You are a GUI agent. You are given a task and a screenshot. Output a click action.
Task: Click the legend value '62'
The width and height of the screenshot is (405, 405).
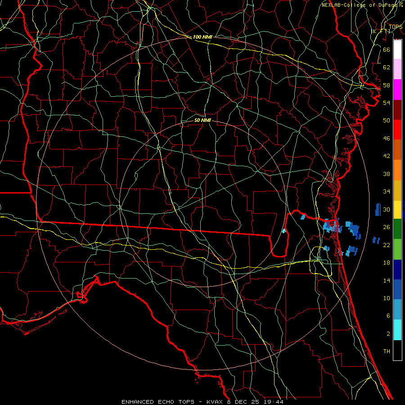tap(387, 67)
